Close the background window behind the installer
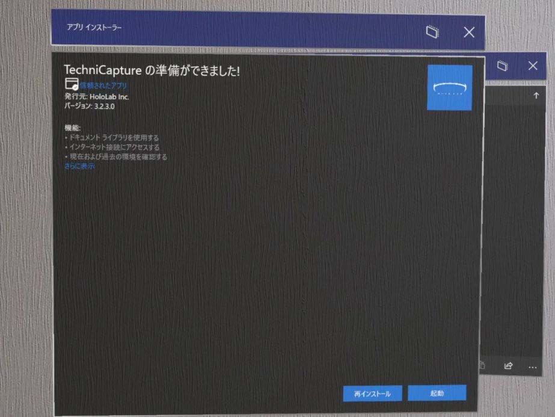The image size is (555, 417). 532,66
